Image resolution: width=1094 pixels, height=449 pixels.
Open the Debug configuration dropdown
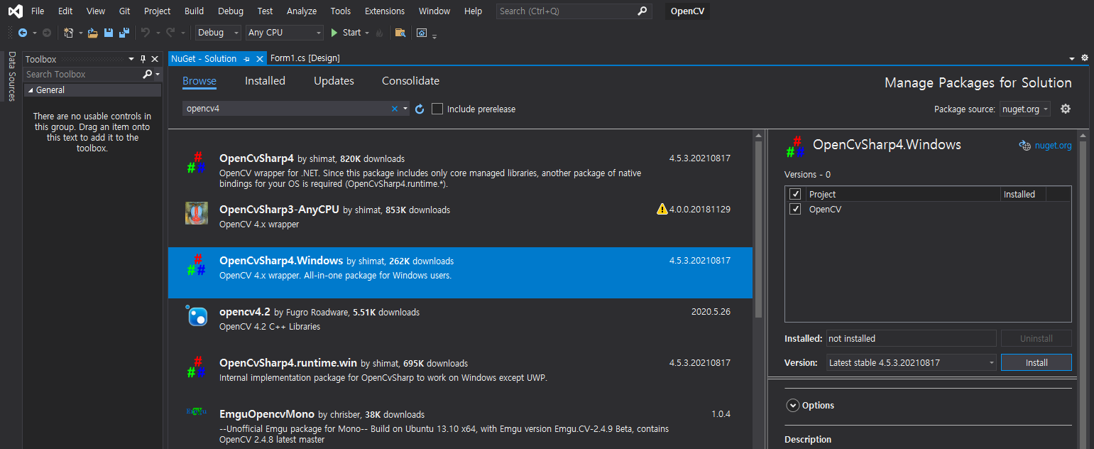click(218, 33)
